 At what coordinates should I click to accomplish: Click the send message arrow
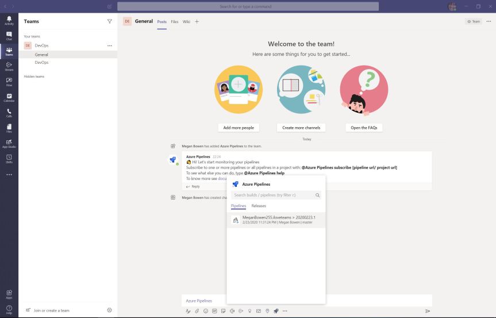pyautogui.click(x=427, y=311)
